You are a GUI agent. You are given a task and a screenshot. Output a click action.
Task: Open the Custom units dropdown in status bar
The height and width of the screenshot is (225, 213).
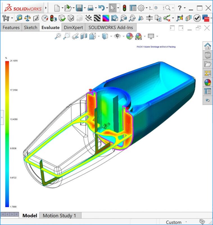pos(186,222)
